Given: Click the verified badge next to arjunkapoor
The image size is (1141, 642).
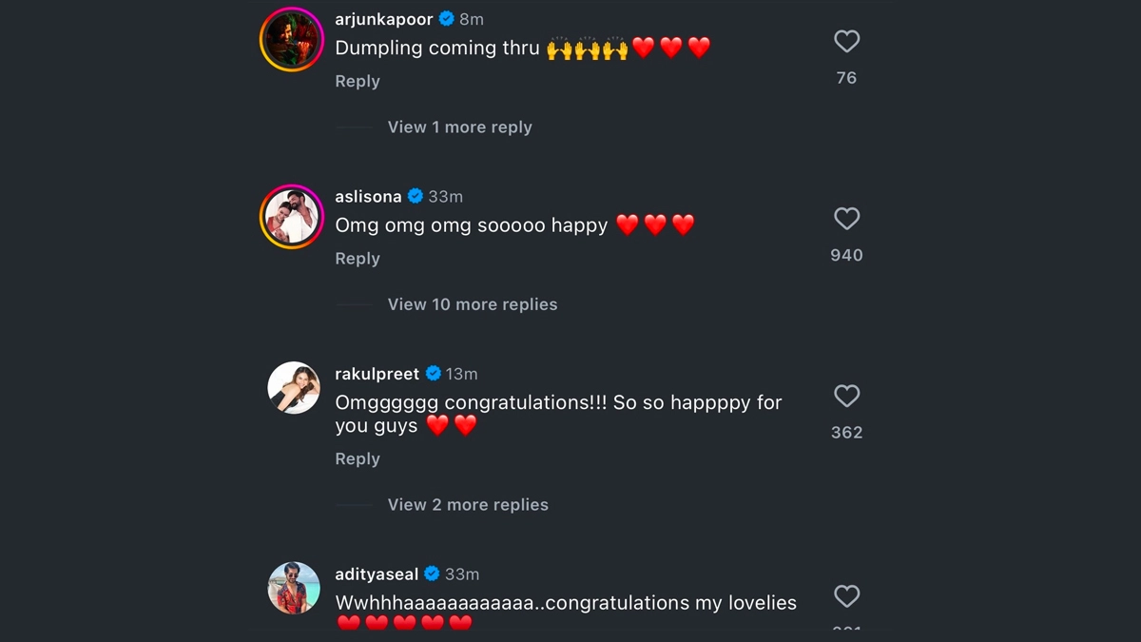Looking at the screenshot, I should coord(446,19).
